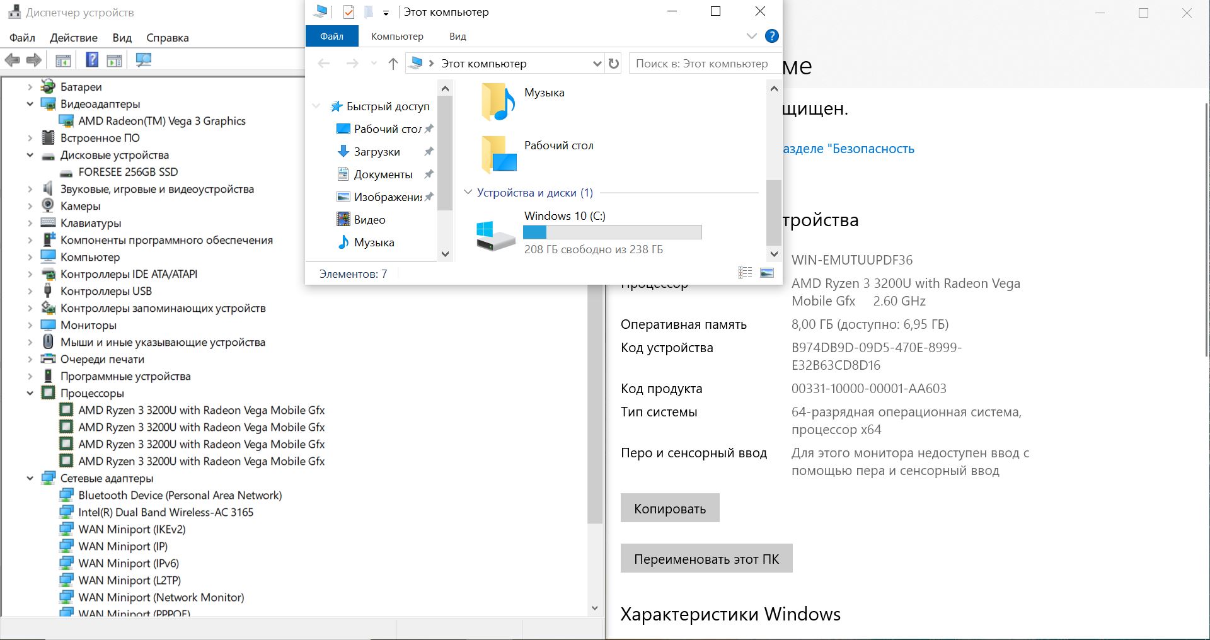
Task: Open the Windows 10 (C:) drive
Action: 564,216
